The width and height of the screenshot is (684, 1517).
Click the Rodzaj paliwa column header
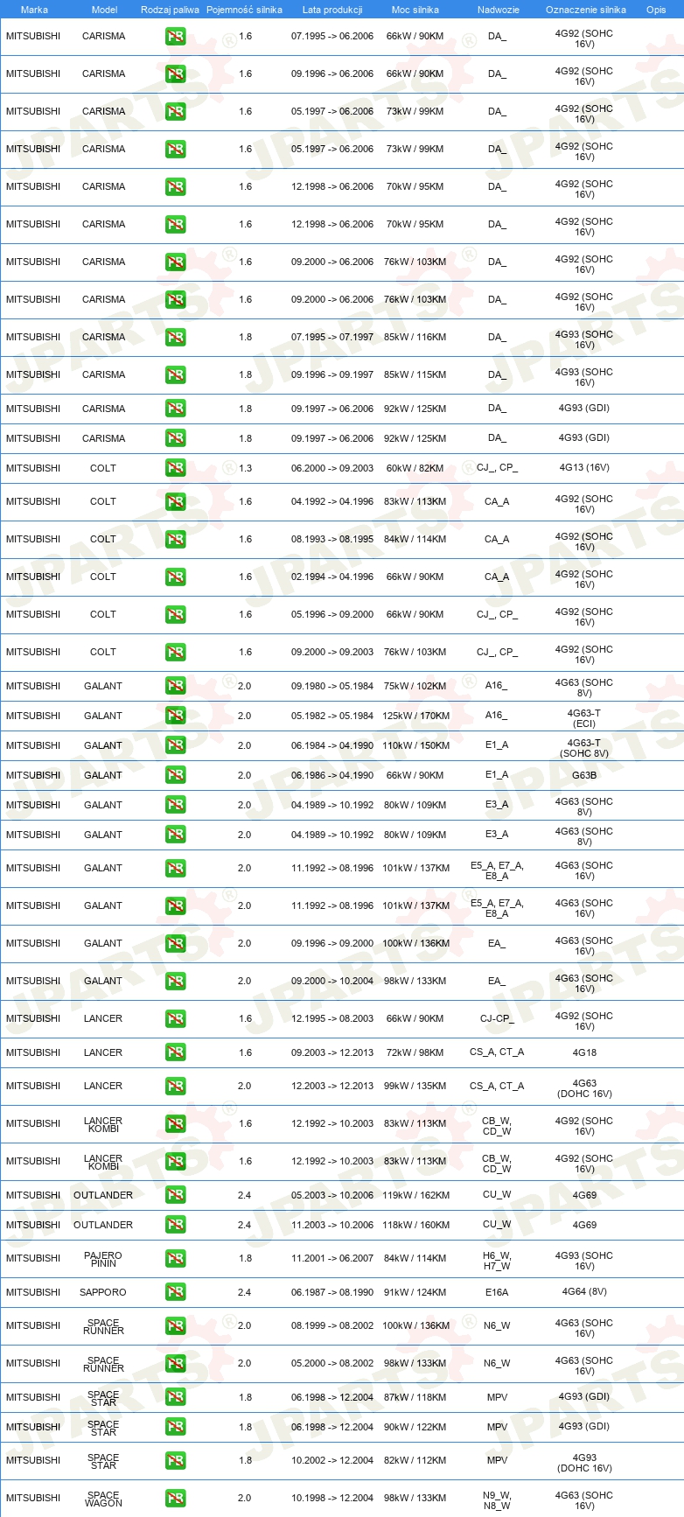170,10
